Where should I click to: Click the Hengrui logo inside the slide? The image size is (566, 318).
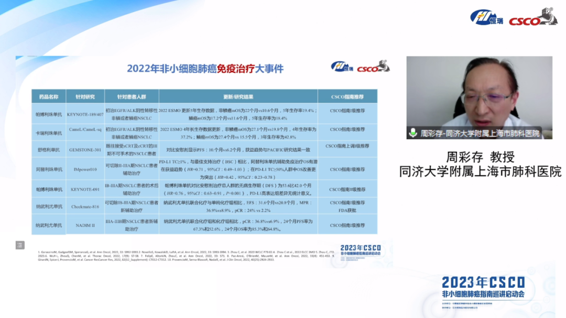point(342,67)
